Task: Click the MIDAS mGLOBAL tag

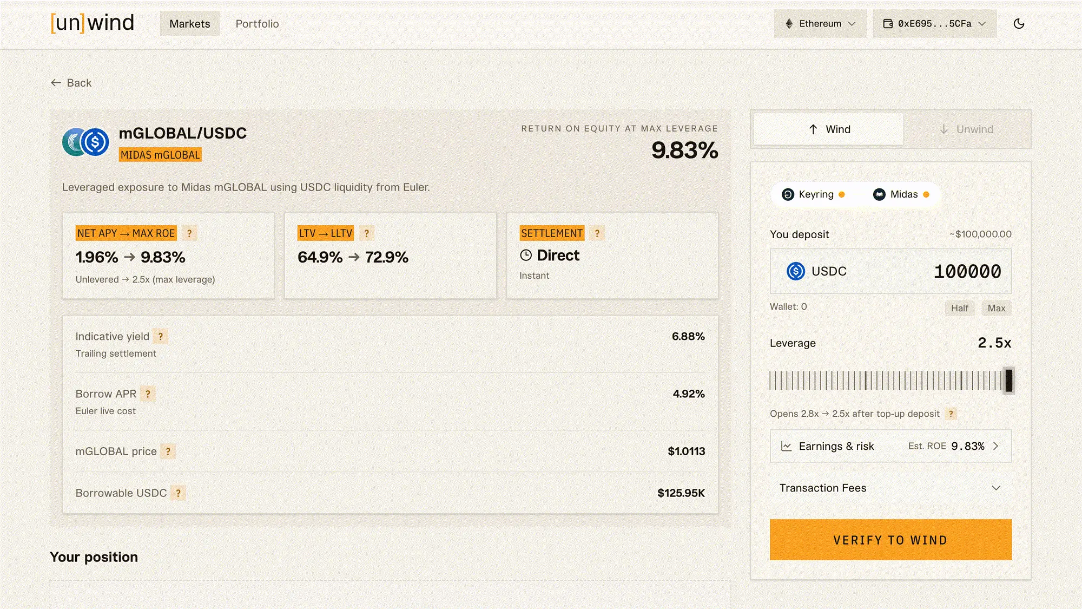Action: point(160,155)
